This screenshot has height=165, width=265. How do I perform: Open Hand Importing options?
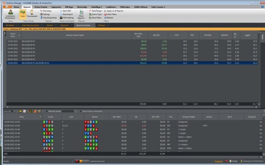[x=48, y=18]
